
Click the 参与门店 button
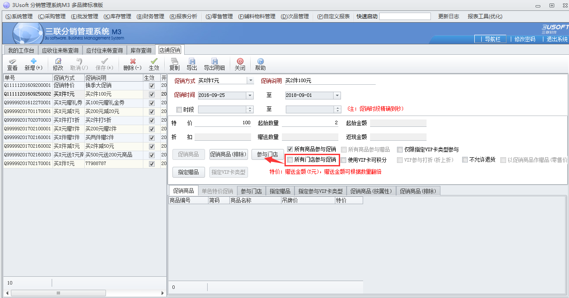click(x=267, y=154)
